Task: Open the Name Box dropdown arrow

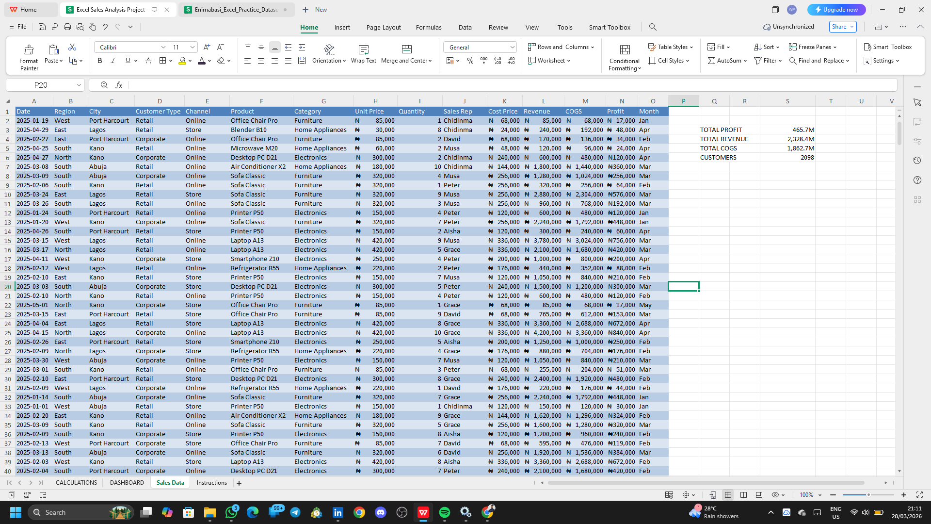Action: pyautogui.click(x=79, y=85)
